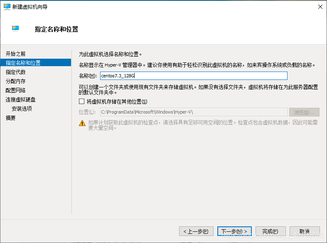Click the 上一步(P) button
The width and height of the screenshot is (327, 243).
click(196, 231)
